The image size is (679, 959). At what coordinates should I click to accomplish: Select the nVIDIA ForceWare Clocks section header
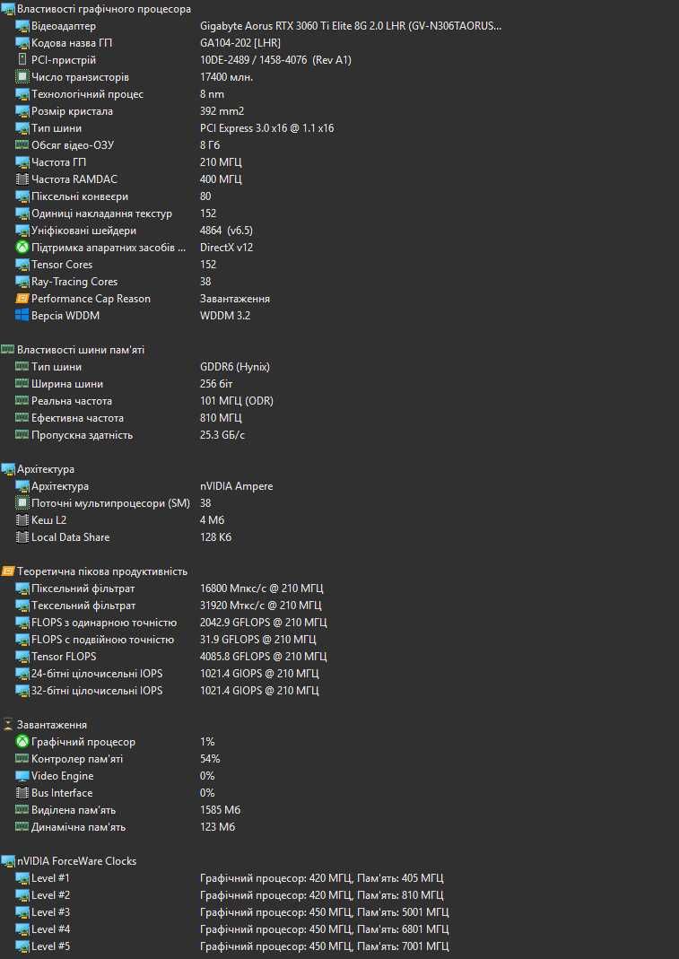[76, 861]
